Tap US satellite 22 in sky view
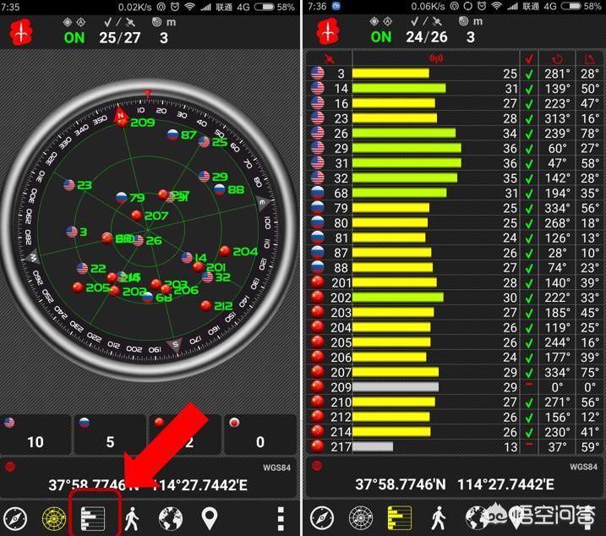This screenshot has height=536, width=606. click(82, 268)
